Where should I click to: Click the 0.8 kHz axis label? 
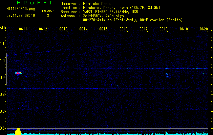point(3,94)
